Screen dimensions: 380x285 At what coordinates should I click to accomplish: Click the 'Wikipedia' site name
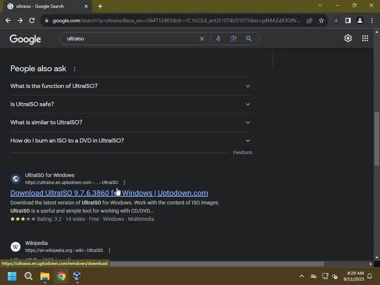click(x=36, y=243)
